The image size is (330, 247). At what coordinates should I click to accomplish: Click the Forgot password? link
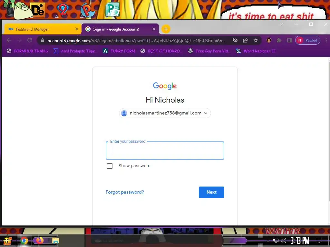[125, 192]
